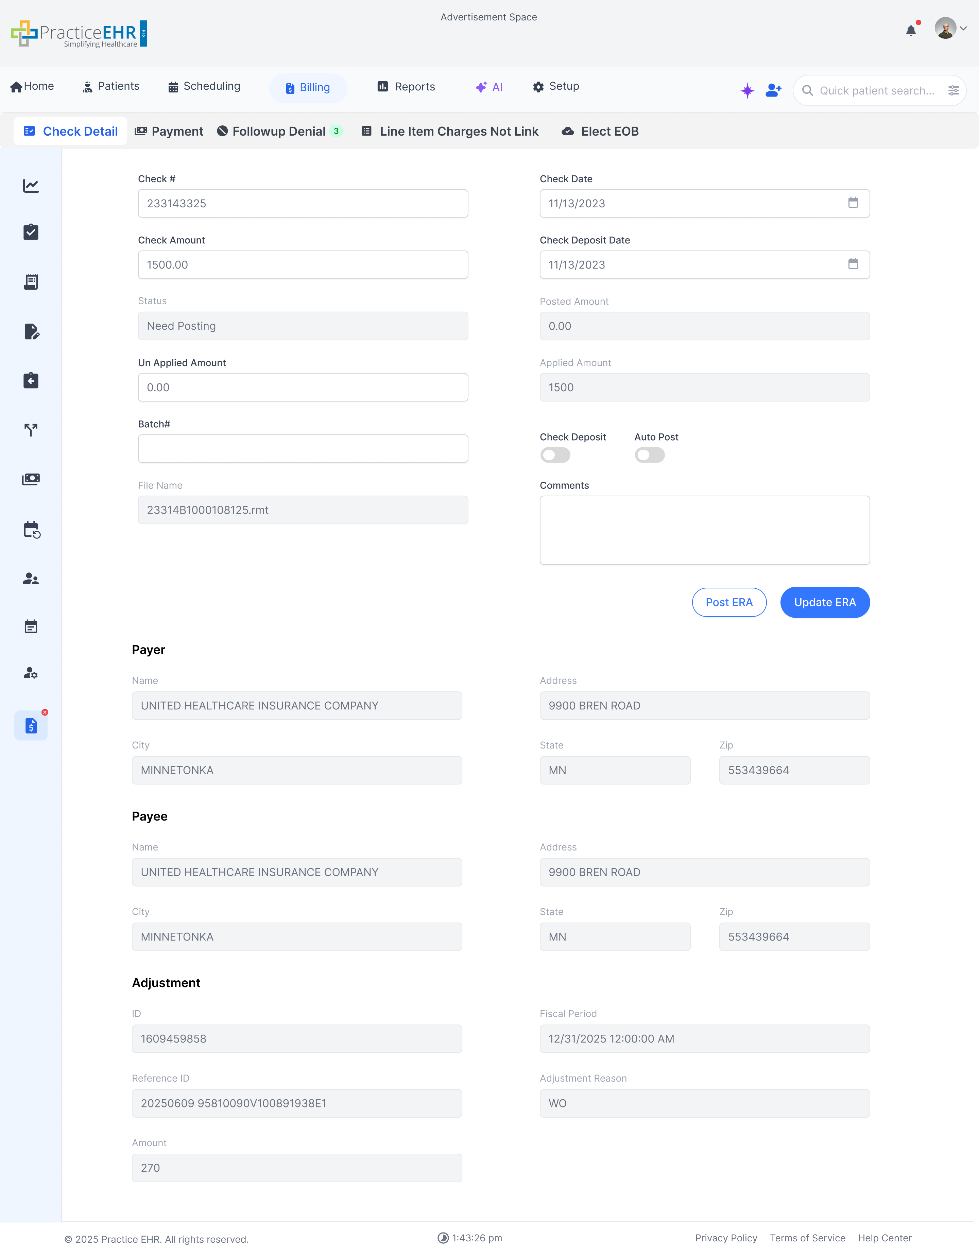Click the Post ERA button
The width and height of the screenshot is (979, 1257).
(728, 602)
